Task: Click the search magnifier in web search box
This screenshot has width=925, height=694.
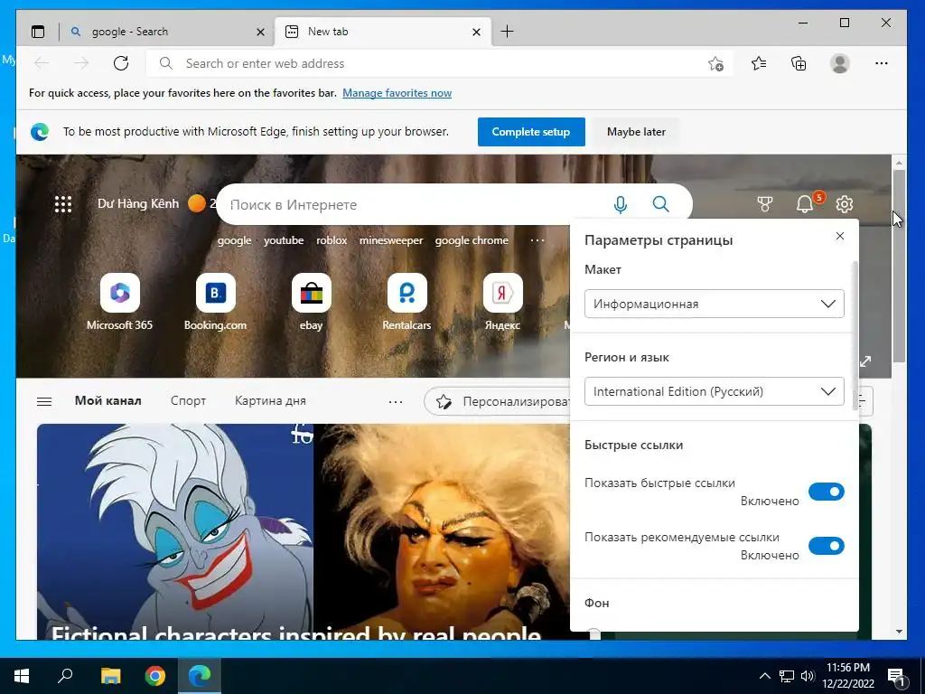Action: (x=660, y=204)
